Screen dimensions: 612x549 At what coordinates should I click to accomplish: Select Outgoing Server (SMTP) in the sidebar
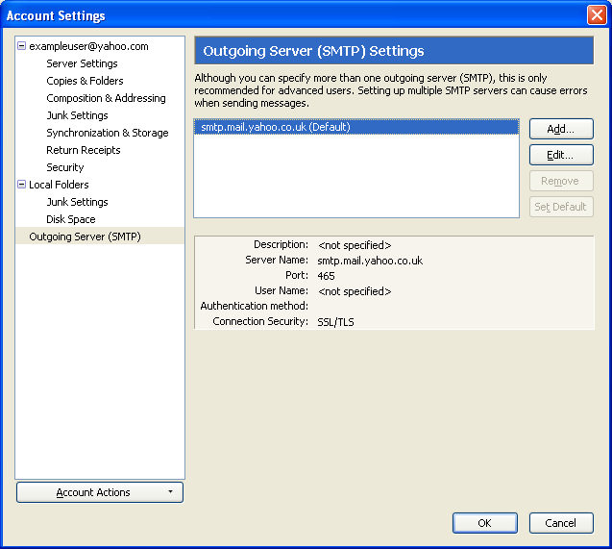pos(100,237)
